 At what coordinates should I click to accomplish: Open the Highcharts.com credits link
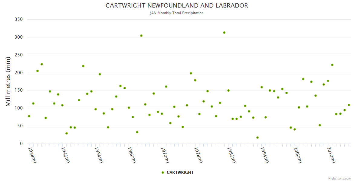click(339, 179)
